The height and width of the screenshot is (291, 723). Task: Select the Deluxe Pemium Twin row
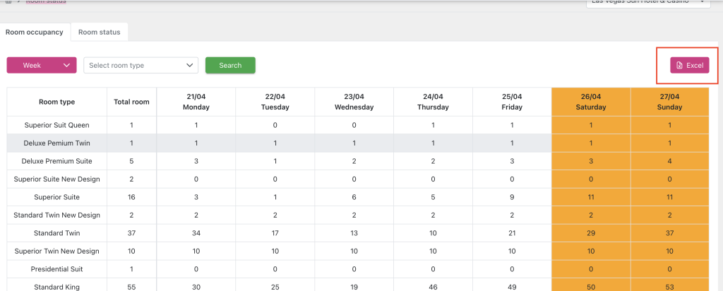56,143
